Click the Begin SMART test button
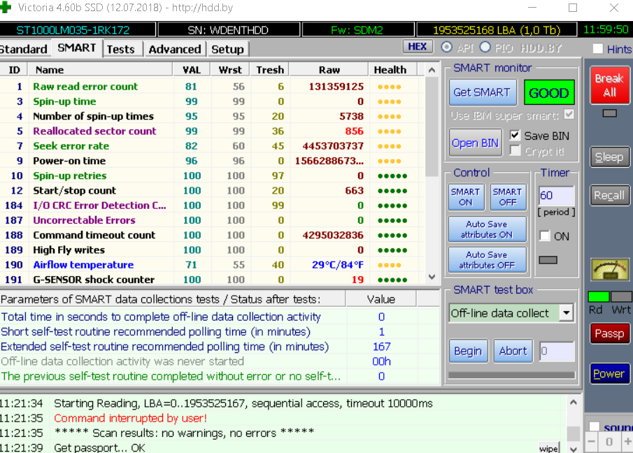 point(468,351)
